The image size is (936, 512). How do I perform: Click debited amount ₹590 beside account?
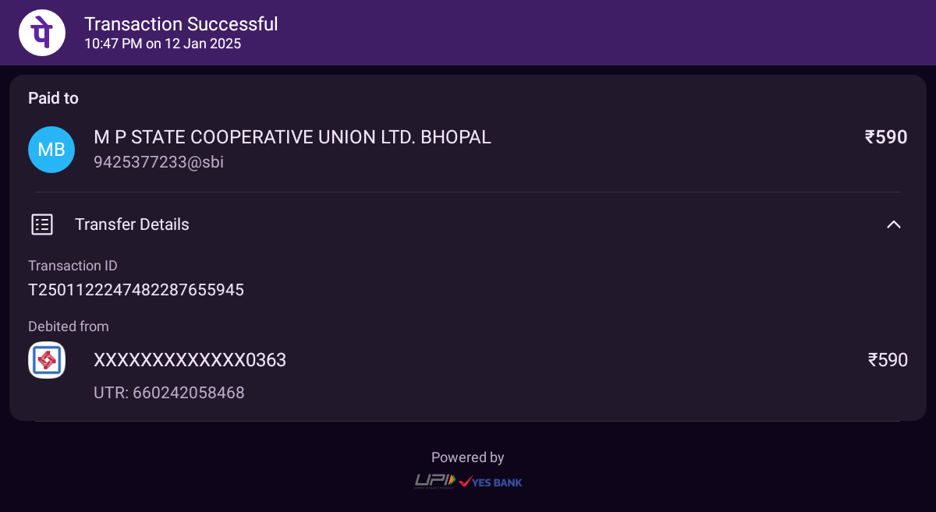pos(888,360)
